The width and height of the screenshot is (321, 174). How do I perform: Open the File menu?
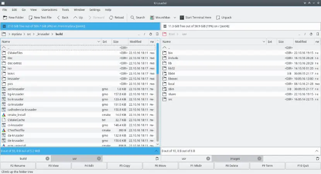pyautogui.click(x=5, y=10)
